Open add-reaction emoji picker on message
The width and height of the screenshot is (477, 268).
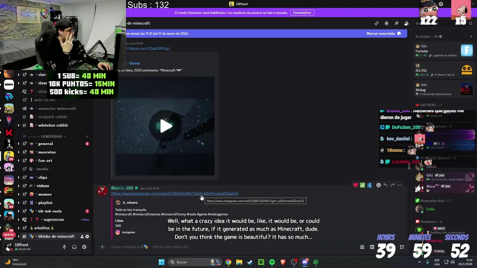(x=379, y=185)
